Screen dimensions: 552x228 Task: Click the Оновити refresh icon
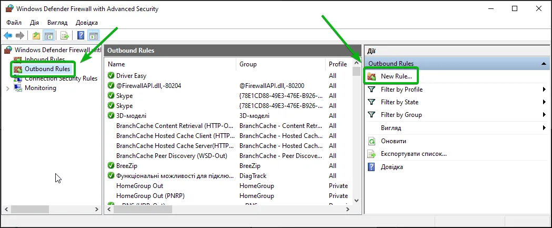tap(372, 141)
